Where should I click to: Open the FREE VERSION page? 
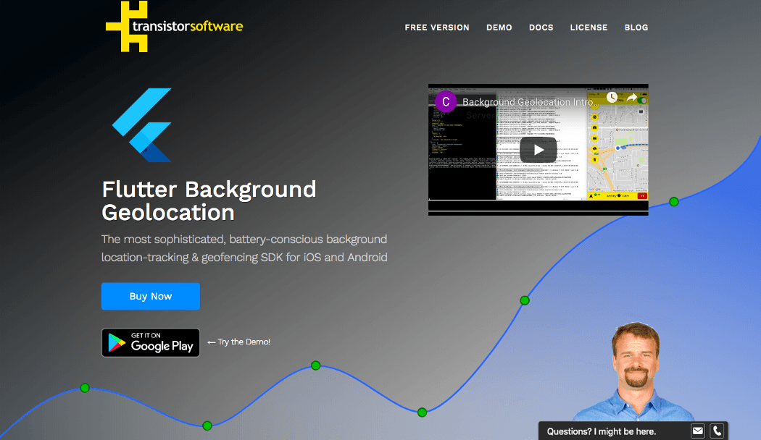[x=437, y=27]
